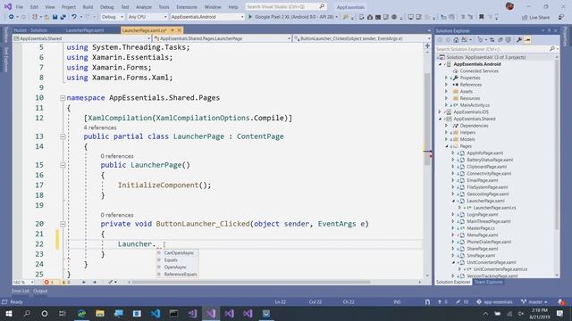Start debugging on Google Pixel 2 XL
Screen dimensions: 572x321
point(291,17)
